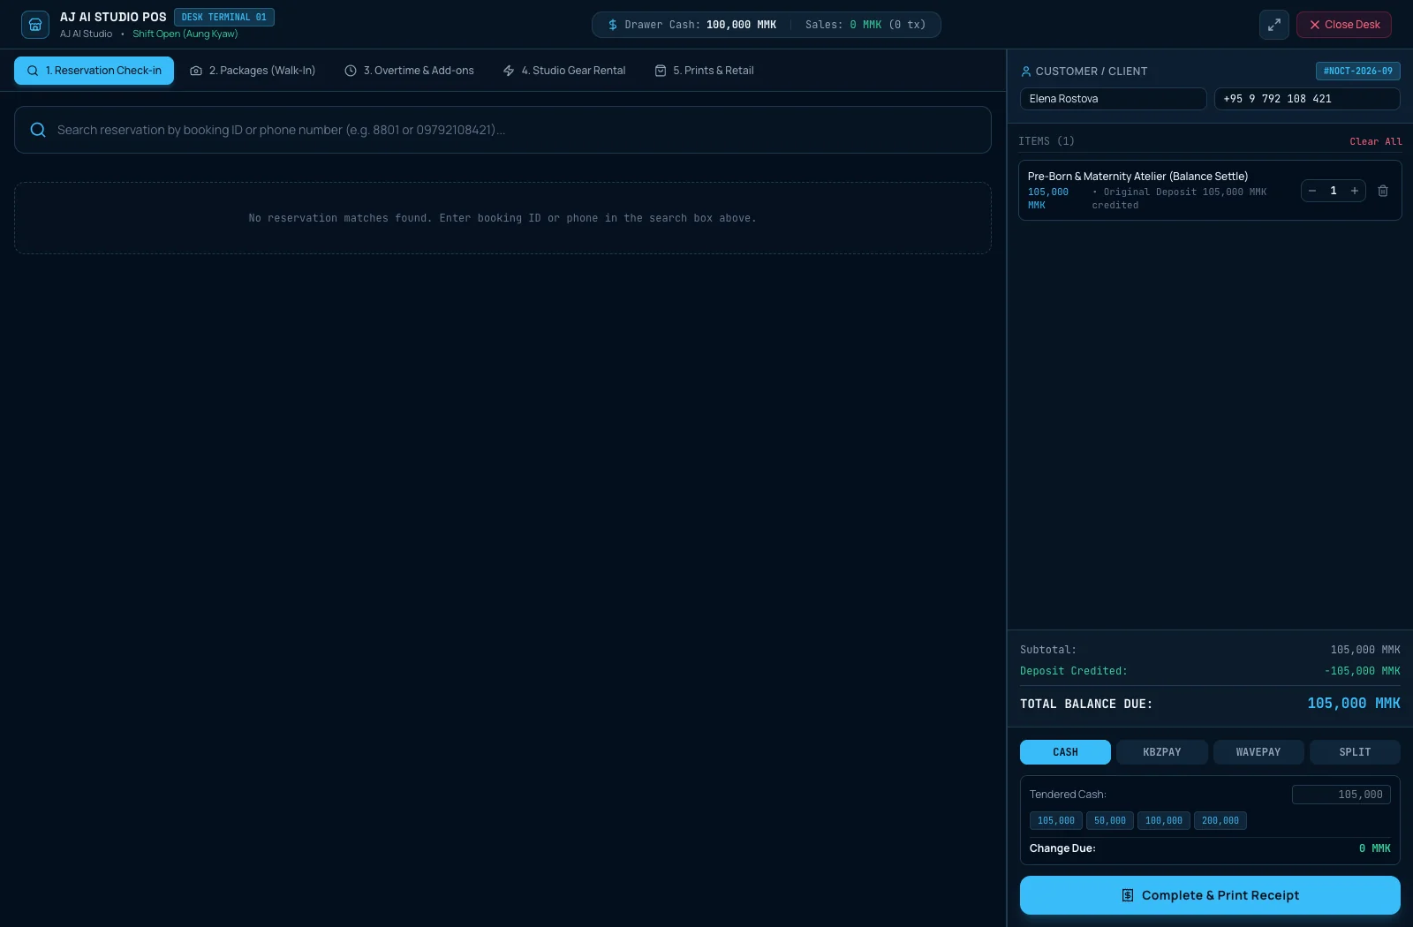Pick the 200,000 quick cash amount
The image size is (1413, 927).
pyautogui.click(x=1220, y=820)
